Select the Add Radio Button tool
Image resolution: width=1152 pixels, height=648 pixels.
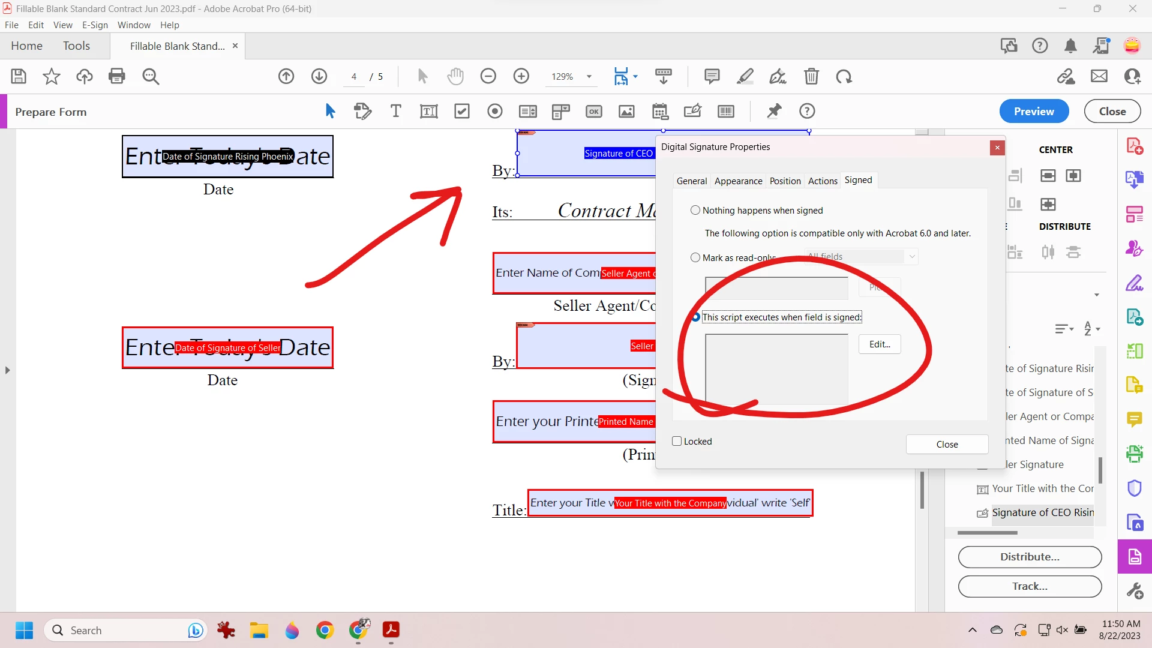coord(494,112)
